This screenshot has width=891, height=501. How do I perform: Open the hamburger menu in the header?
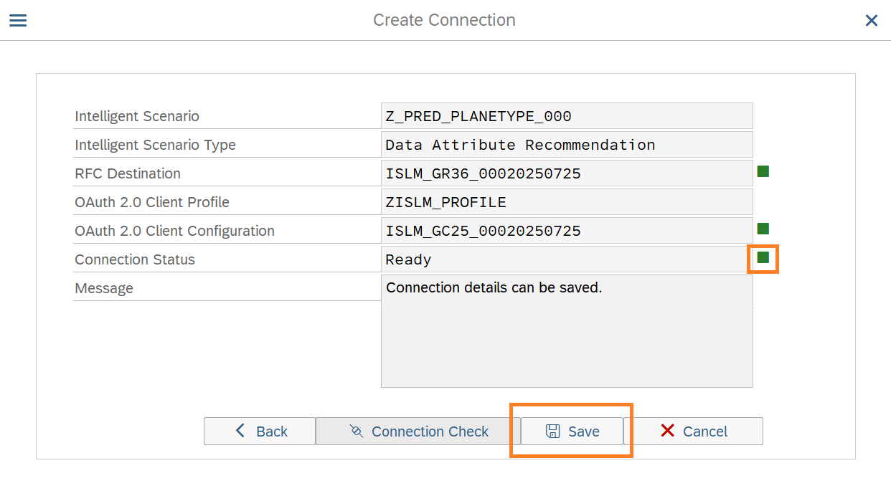(18, 20)
